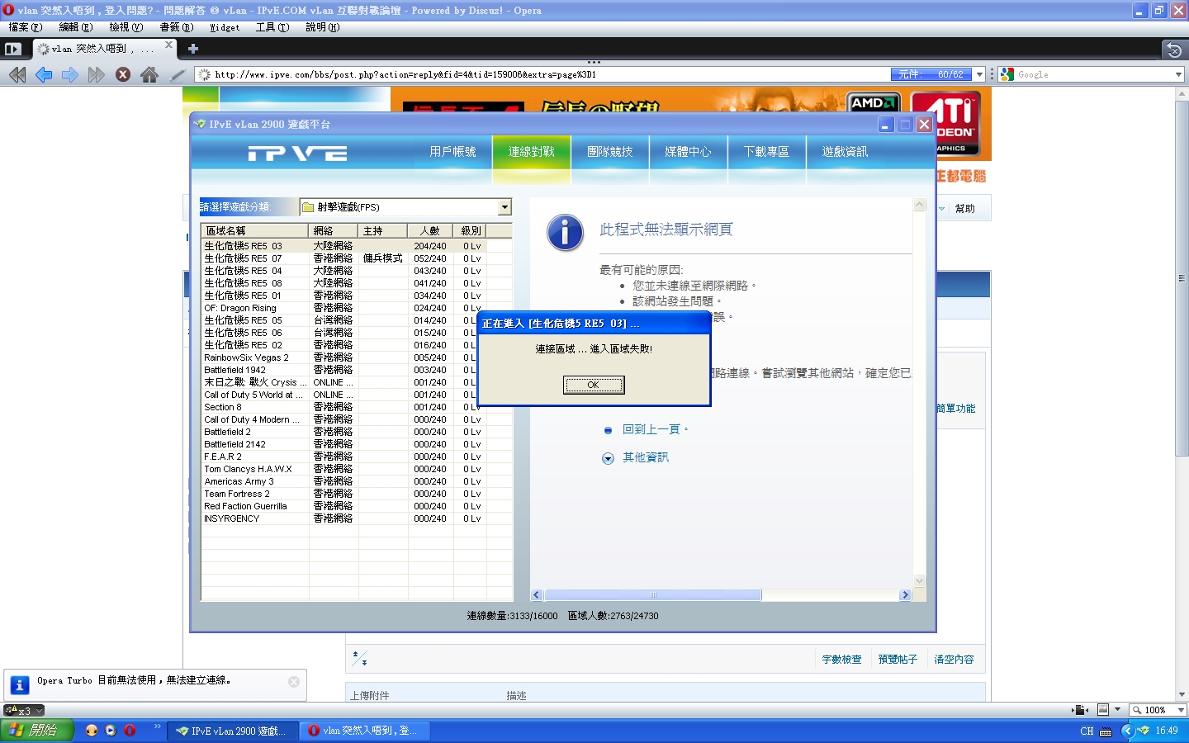
Task: Click the second quick launch icon in taskbar
Action: pyautogui.click(x=111, y=731)
